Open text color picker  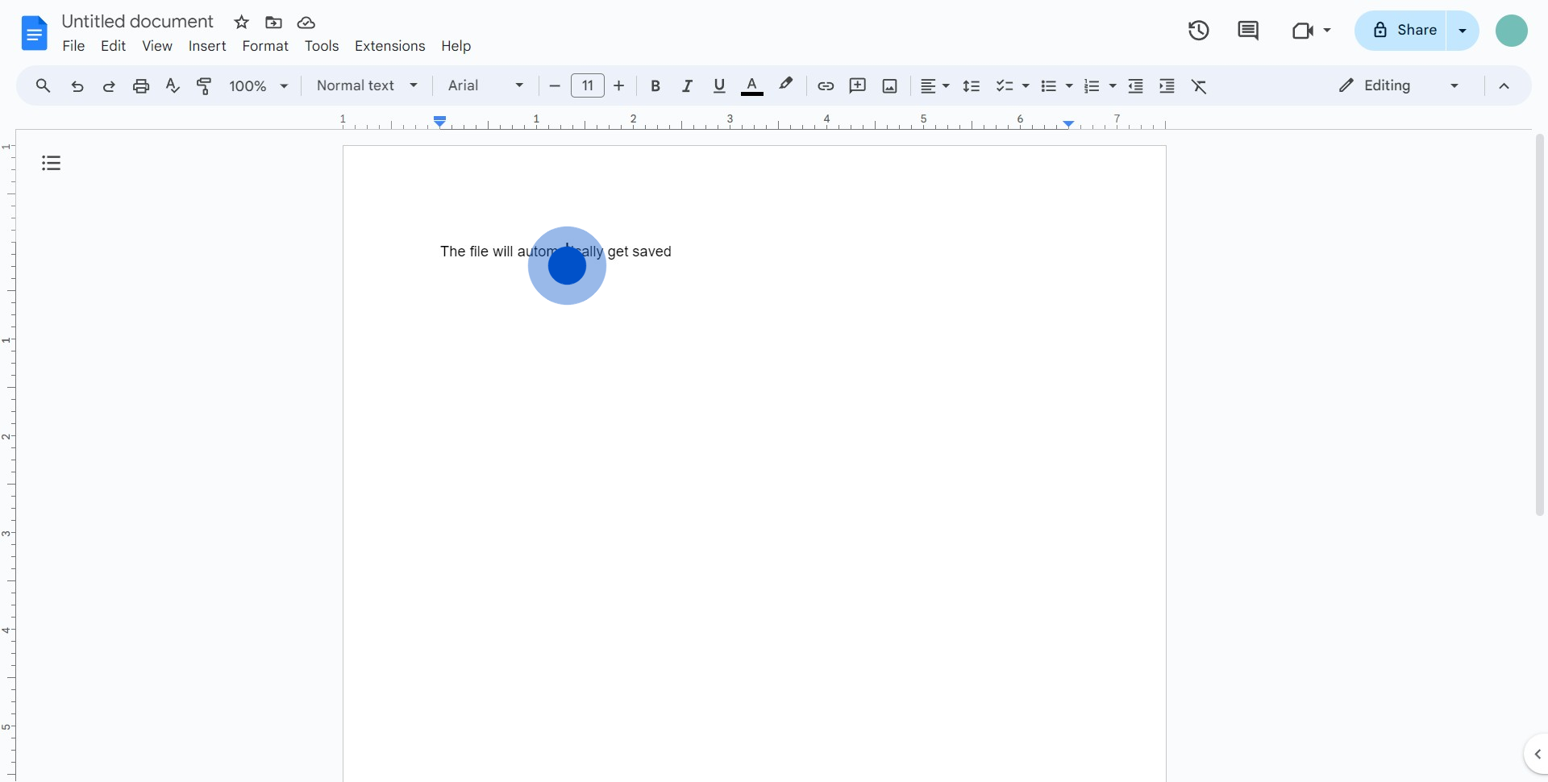(752, 86)
